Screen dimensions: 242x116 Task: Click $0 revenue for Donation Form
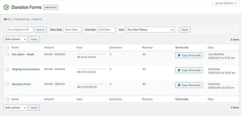tap(144, 84)
